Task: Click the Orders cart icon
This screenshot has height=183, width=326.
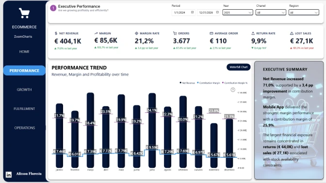Action: click(175, 33)
